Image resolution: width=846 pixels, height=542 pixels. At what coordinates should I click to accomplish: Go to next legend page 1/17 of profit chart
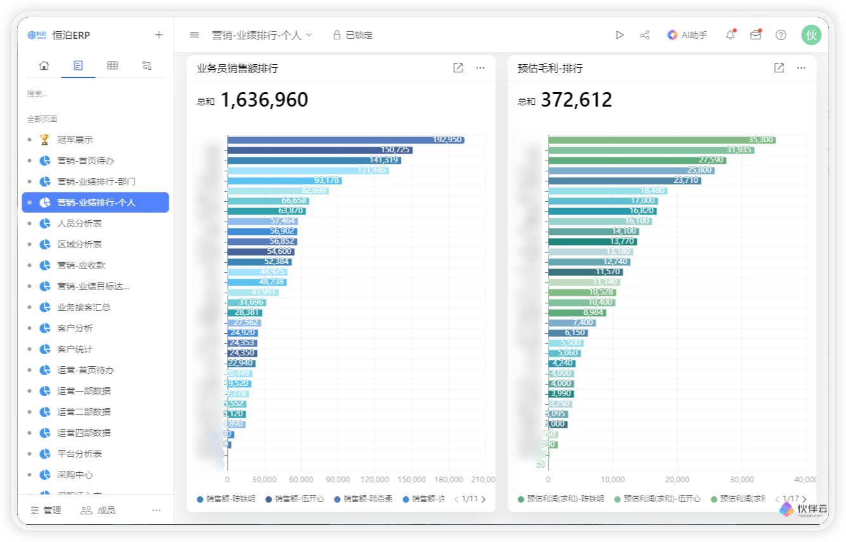[805, 499]
